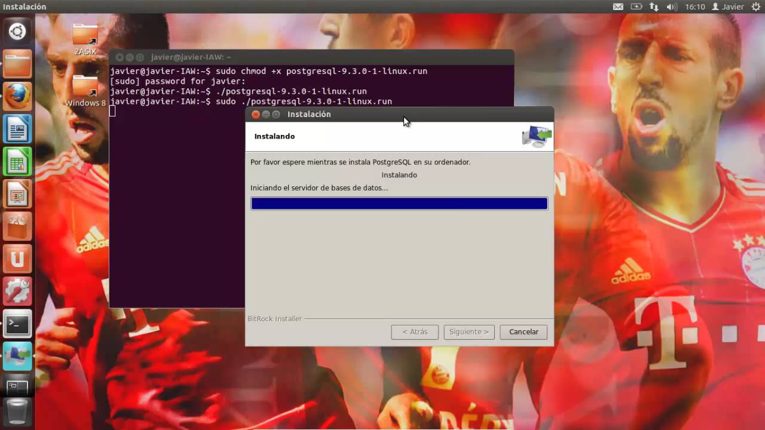Open the Workspace Switcher icon

[x=17, y=387]
